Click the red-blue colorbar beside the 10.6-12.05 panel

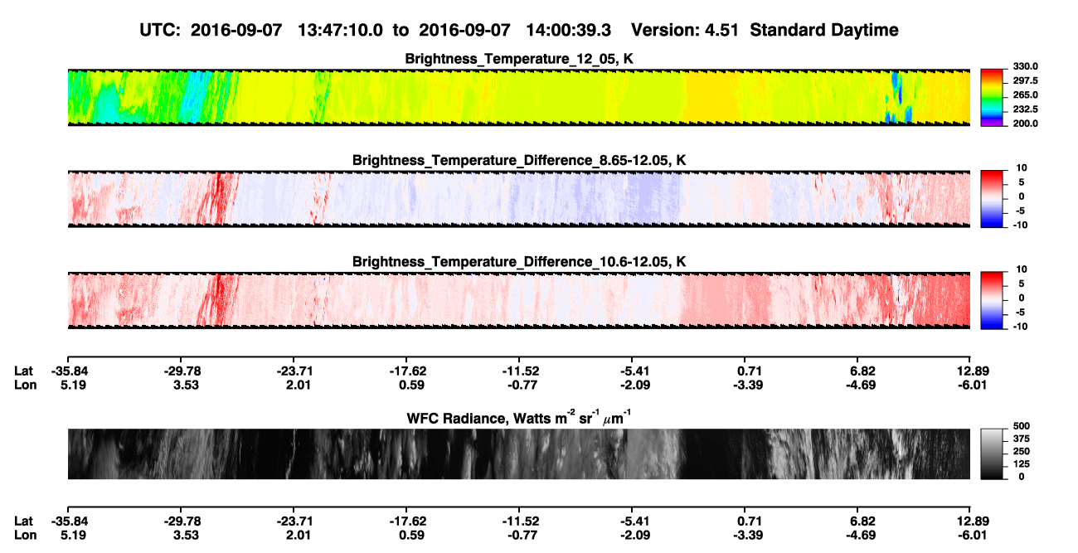[x=993, y=300]
